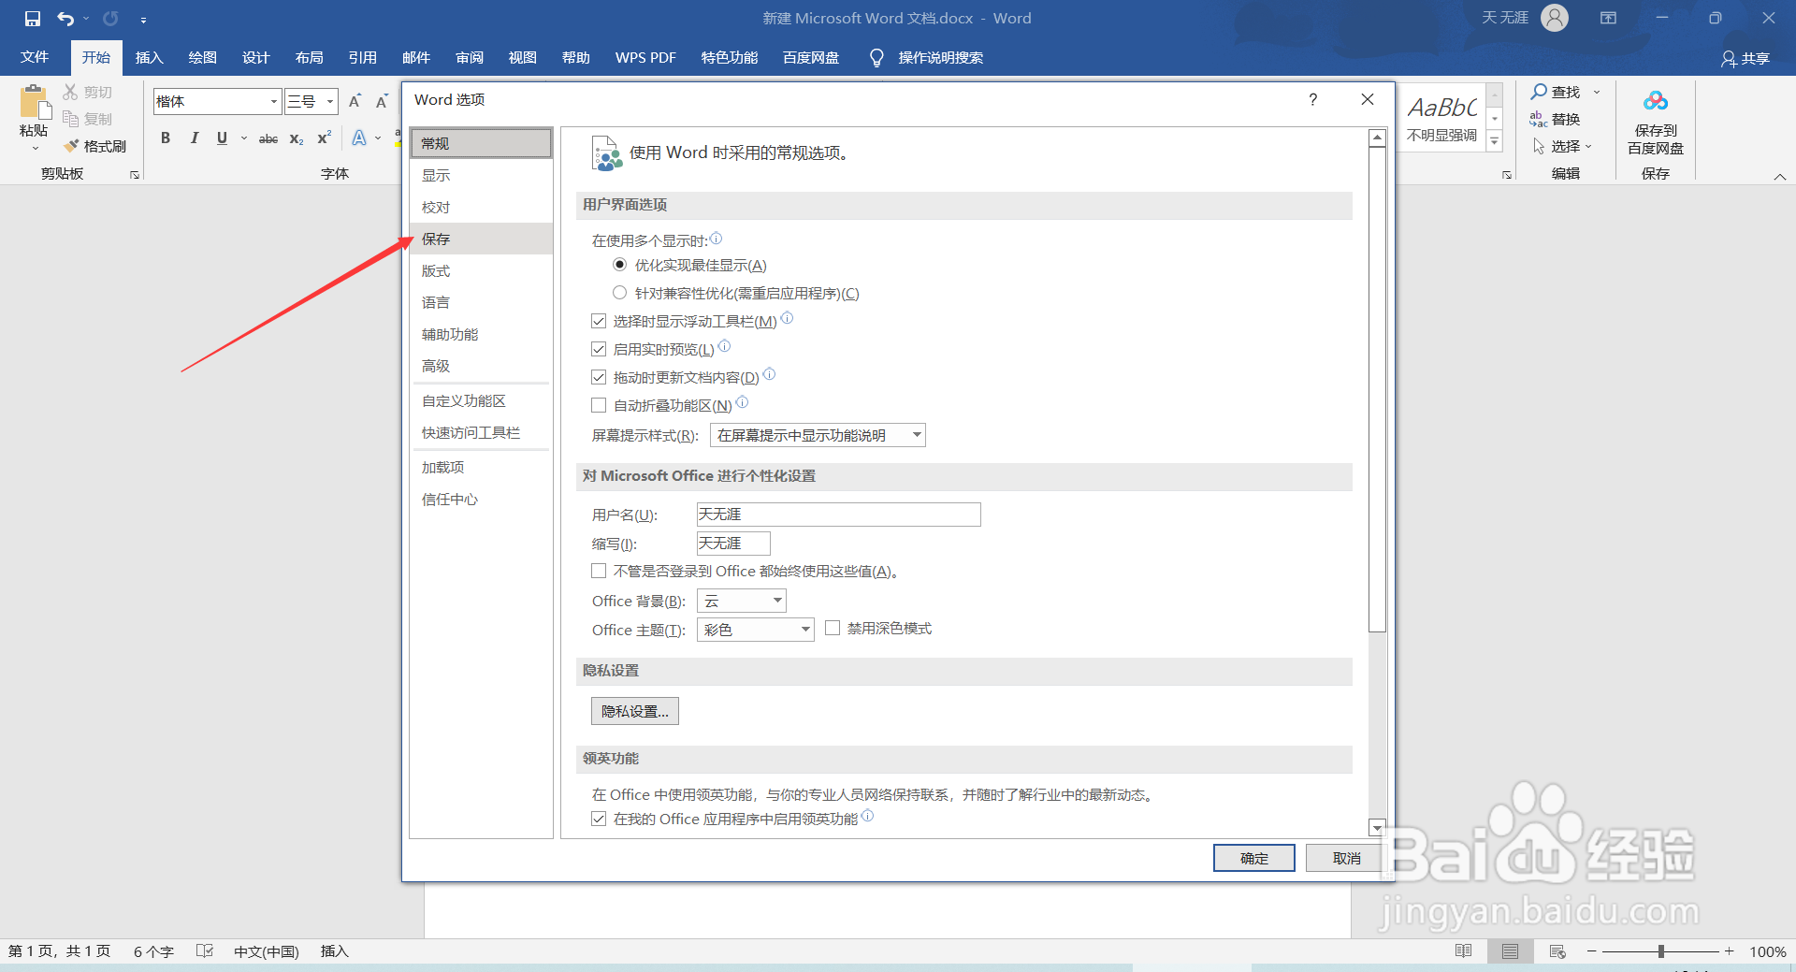Screen dimensions: 1796x972
Task: Click the proofing check icon in status bar
Action: point(205,951)
